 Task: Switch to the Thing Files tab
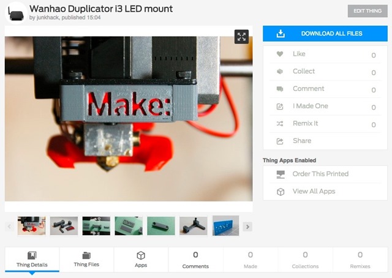click(86, 260)
